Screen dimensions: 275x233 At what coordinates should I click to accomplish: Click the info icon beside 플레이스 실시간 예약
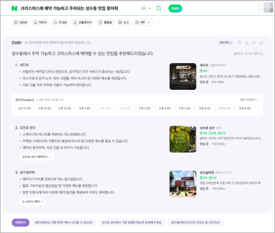pyautogui.click(x=261, y=54)
